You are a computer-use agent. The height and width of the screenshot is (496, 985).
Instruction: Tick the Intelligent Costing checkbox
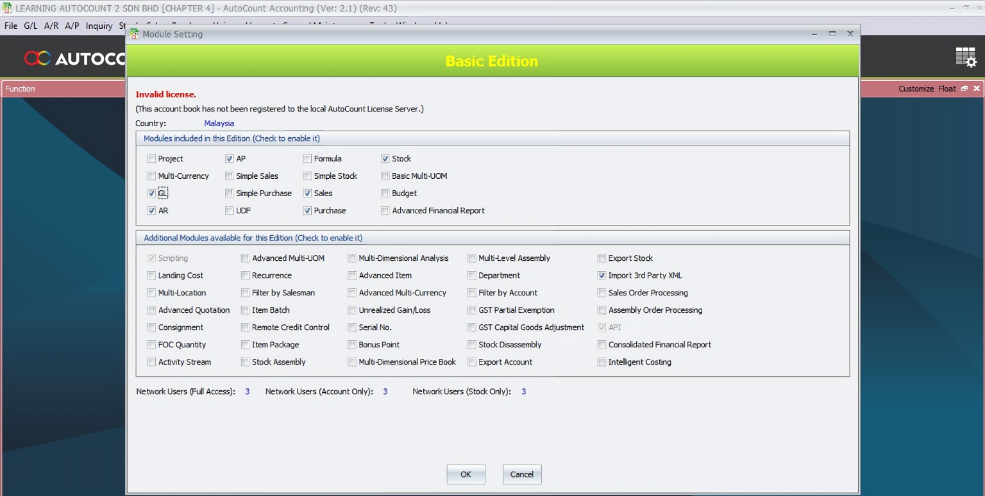point(602,361)
